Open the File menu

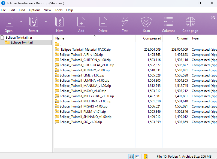(x=3, y=10)
